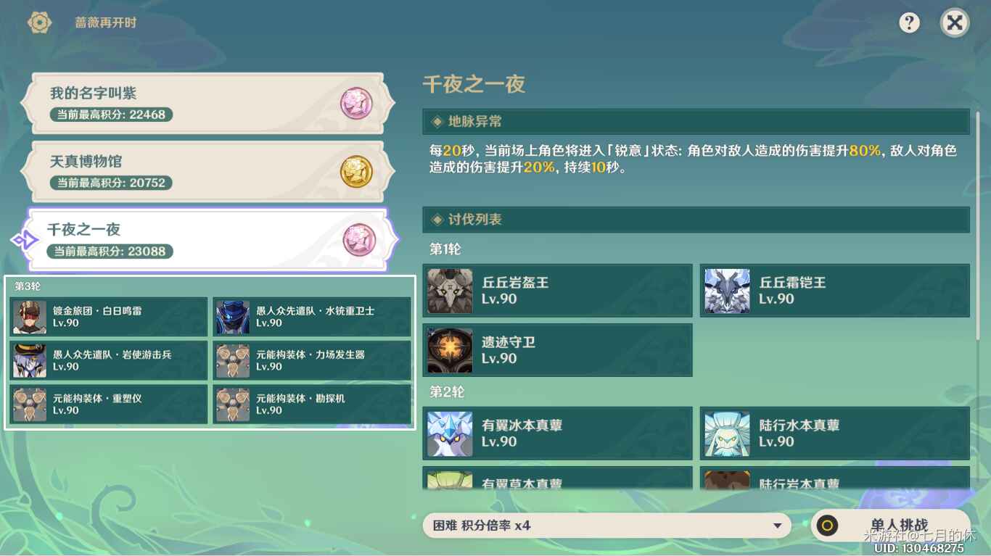Click the gold medal on 天真博物馆

(x=356, y=172)
